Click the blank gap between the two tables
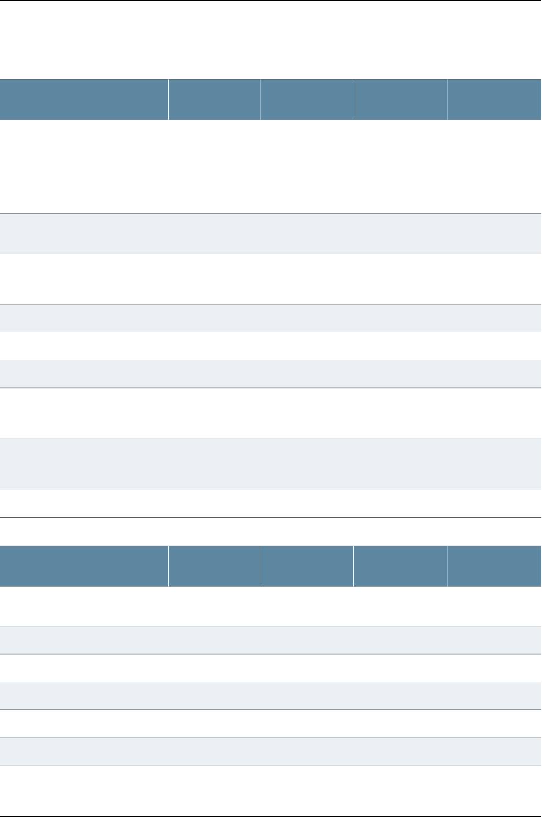 [x=271, y=531]
